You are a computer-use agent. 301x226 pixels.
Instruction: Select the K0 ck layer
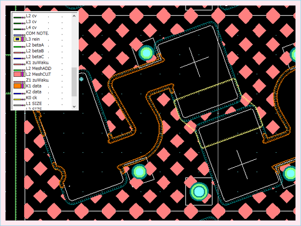pos(32,98)
